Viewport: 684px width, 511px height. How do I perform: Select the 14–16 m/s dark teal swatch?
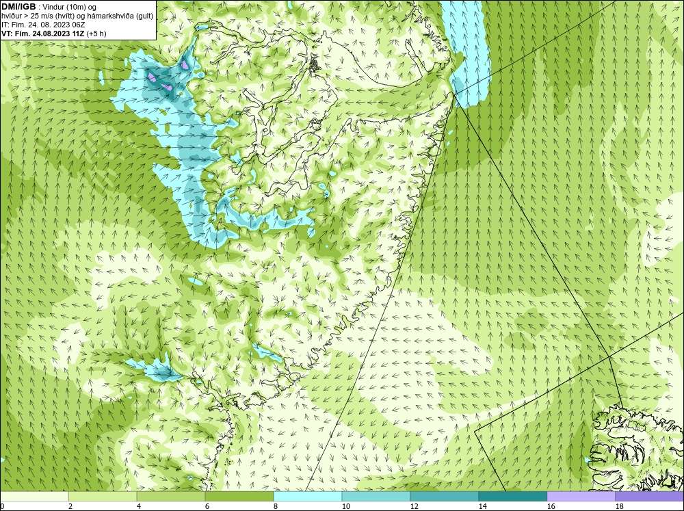[513, 497]
